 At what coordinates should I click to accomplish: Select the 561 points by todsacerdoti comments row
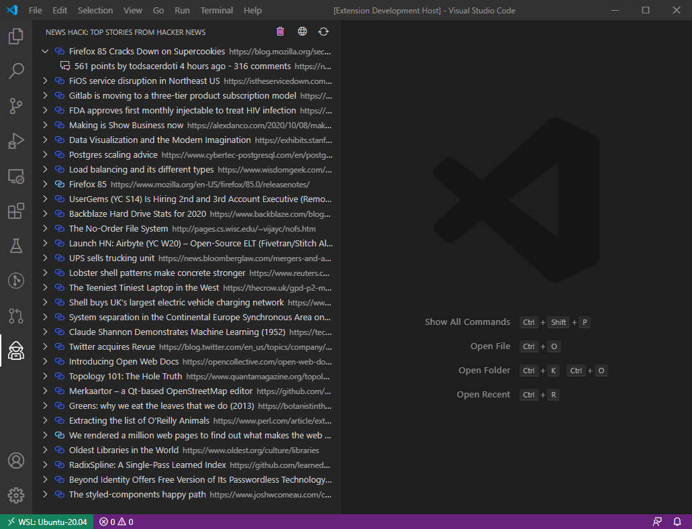(186, 66)
